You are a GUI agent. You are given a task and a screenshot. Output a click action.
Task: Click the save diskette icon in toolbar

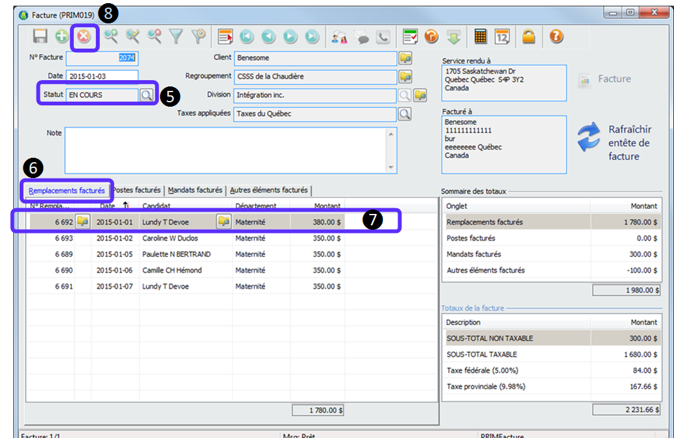coord(40,37)
